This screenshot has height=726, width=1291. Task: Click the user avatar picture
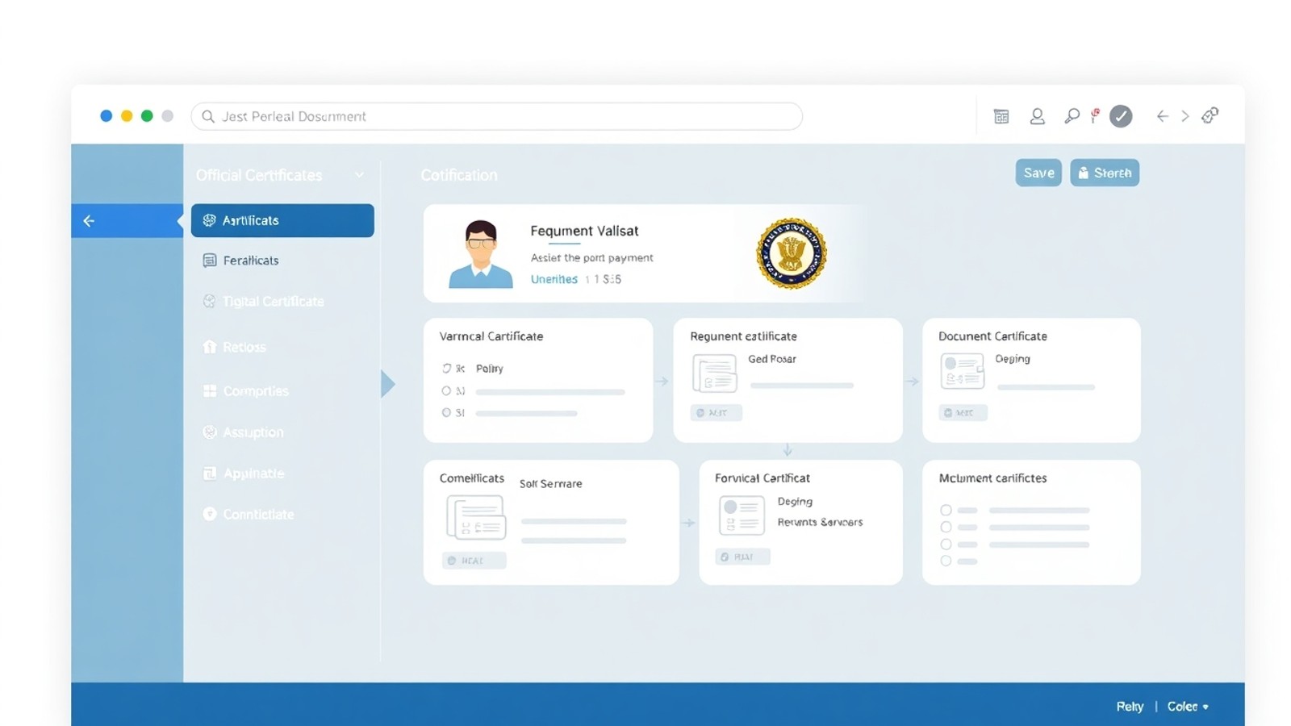click(x=480, y=254)
